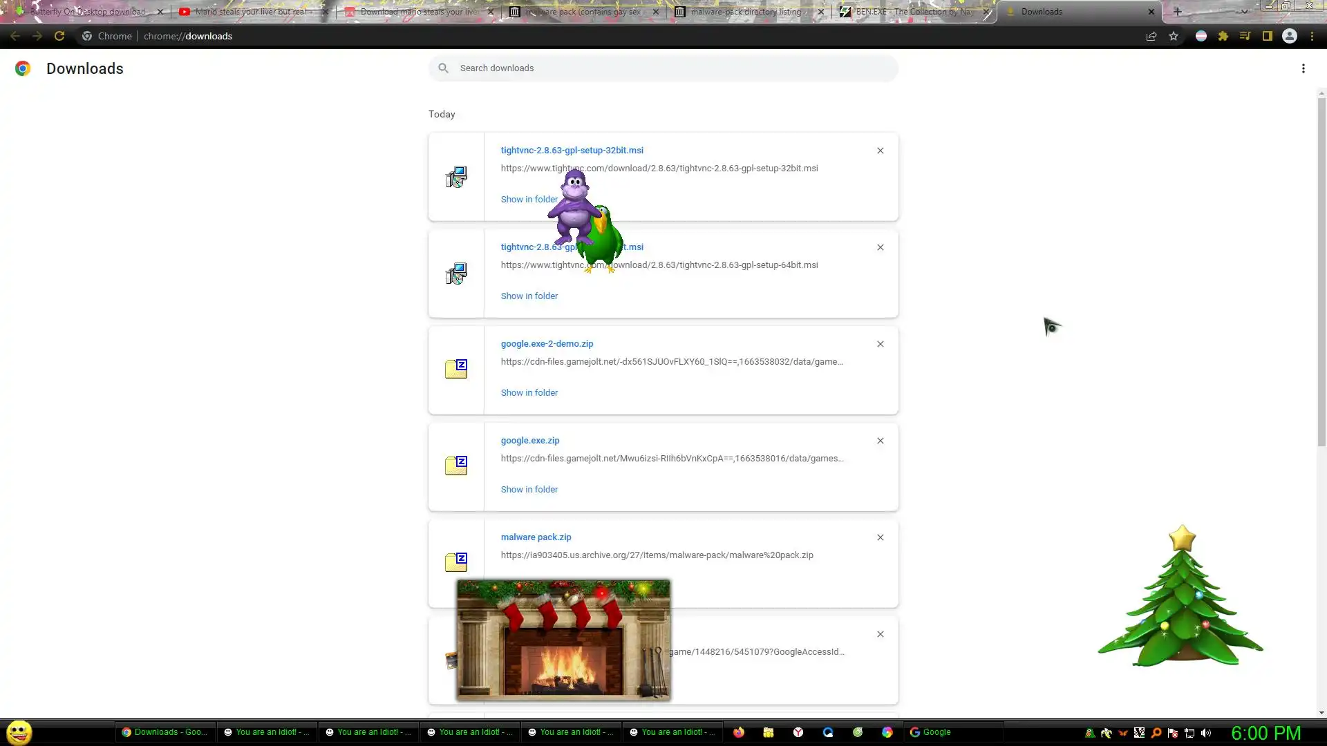Remove the tightvnc 32bit.msi entry from the list
Viewport: 1327px width, 746px height.
[x=881, y=151]
